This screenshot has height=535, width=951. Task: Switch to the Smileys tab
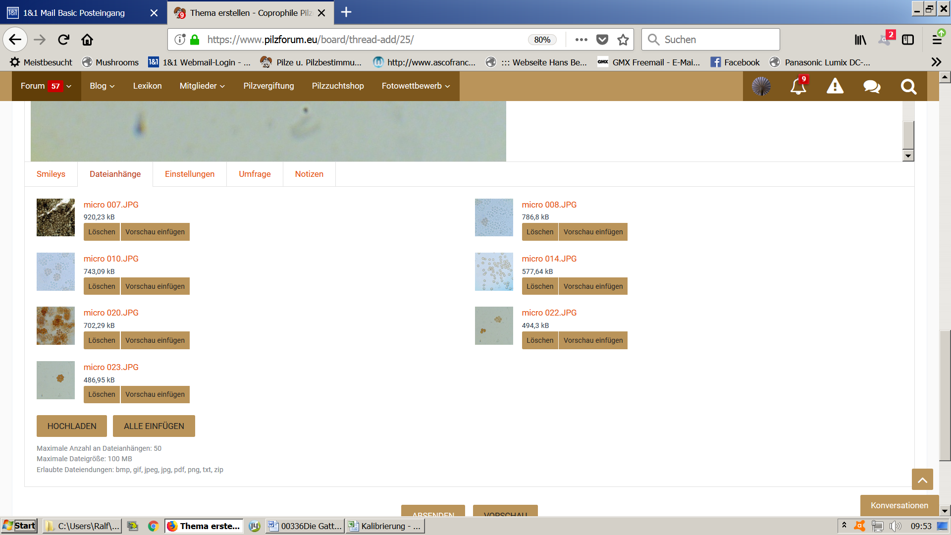[x=51, y=174]
